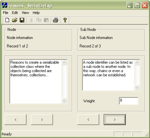Open the Edit menu
Viewport: 150px width, 138px height.
pyautogui.click(x=15, y=13)
